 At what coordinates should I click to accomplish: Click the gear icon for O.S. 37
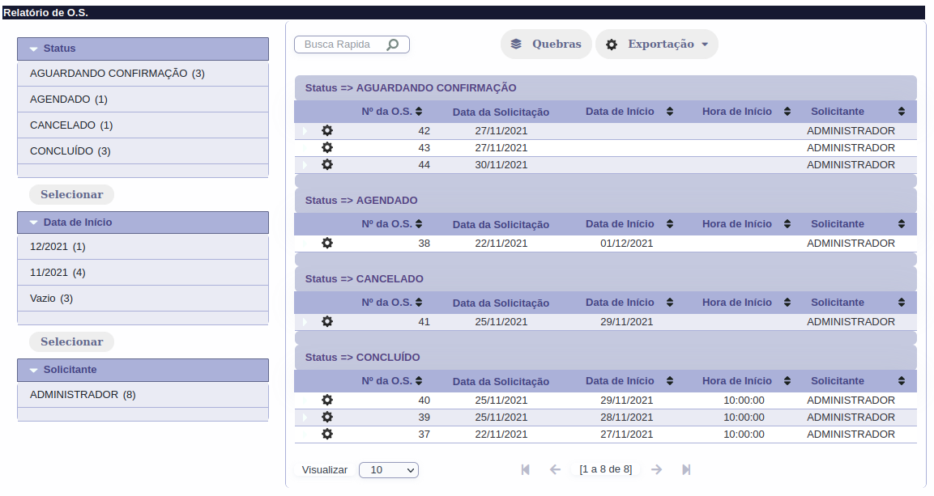(x=327, y=435)
